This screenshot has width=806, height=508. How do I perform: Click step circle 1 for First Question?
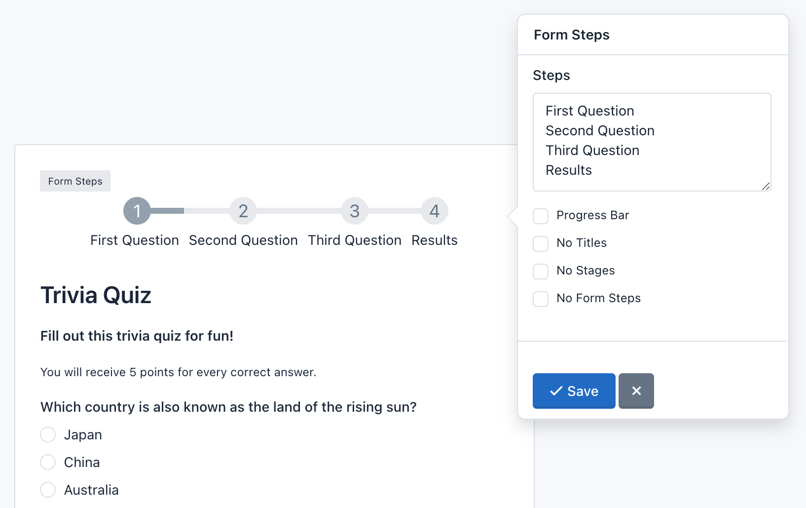[137, 211]
